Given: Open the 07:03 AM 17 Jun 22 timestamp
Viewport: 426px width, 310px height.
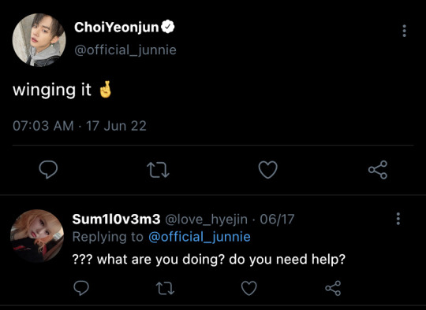Looking at the screenshot, I should [x=80, y=126].
